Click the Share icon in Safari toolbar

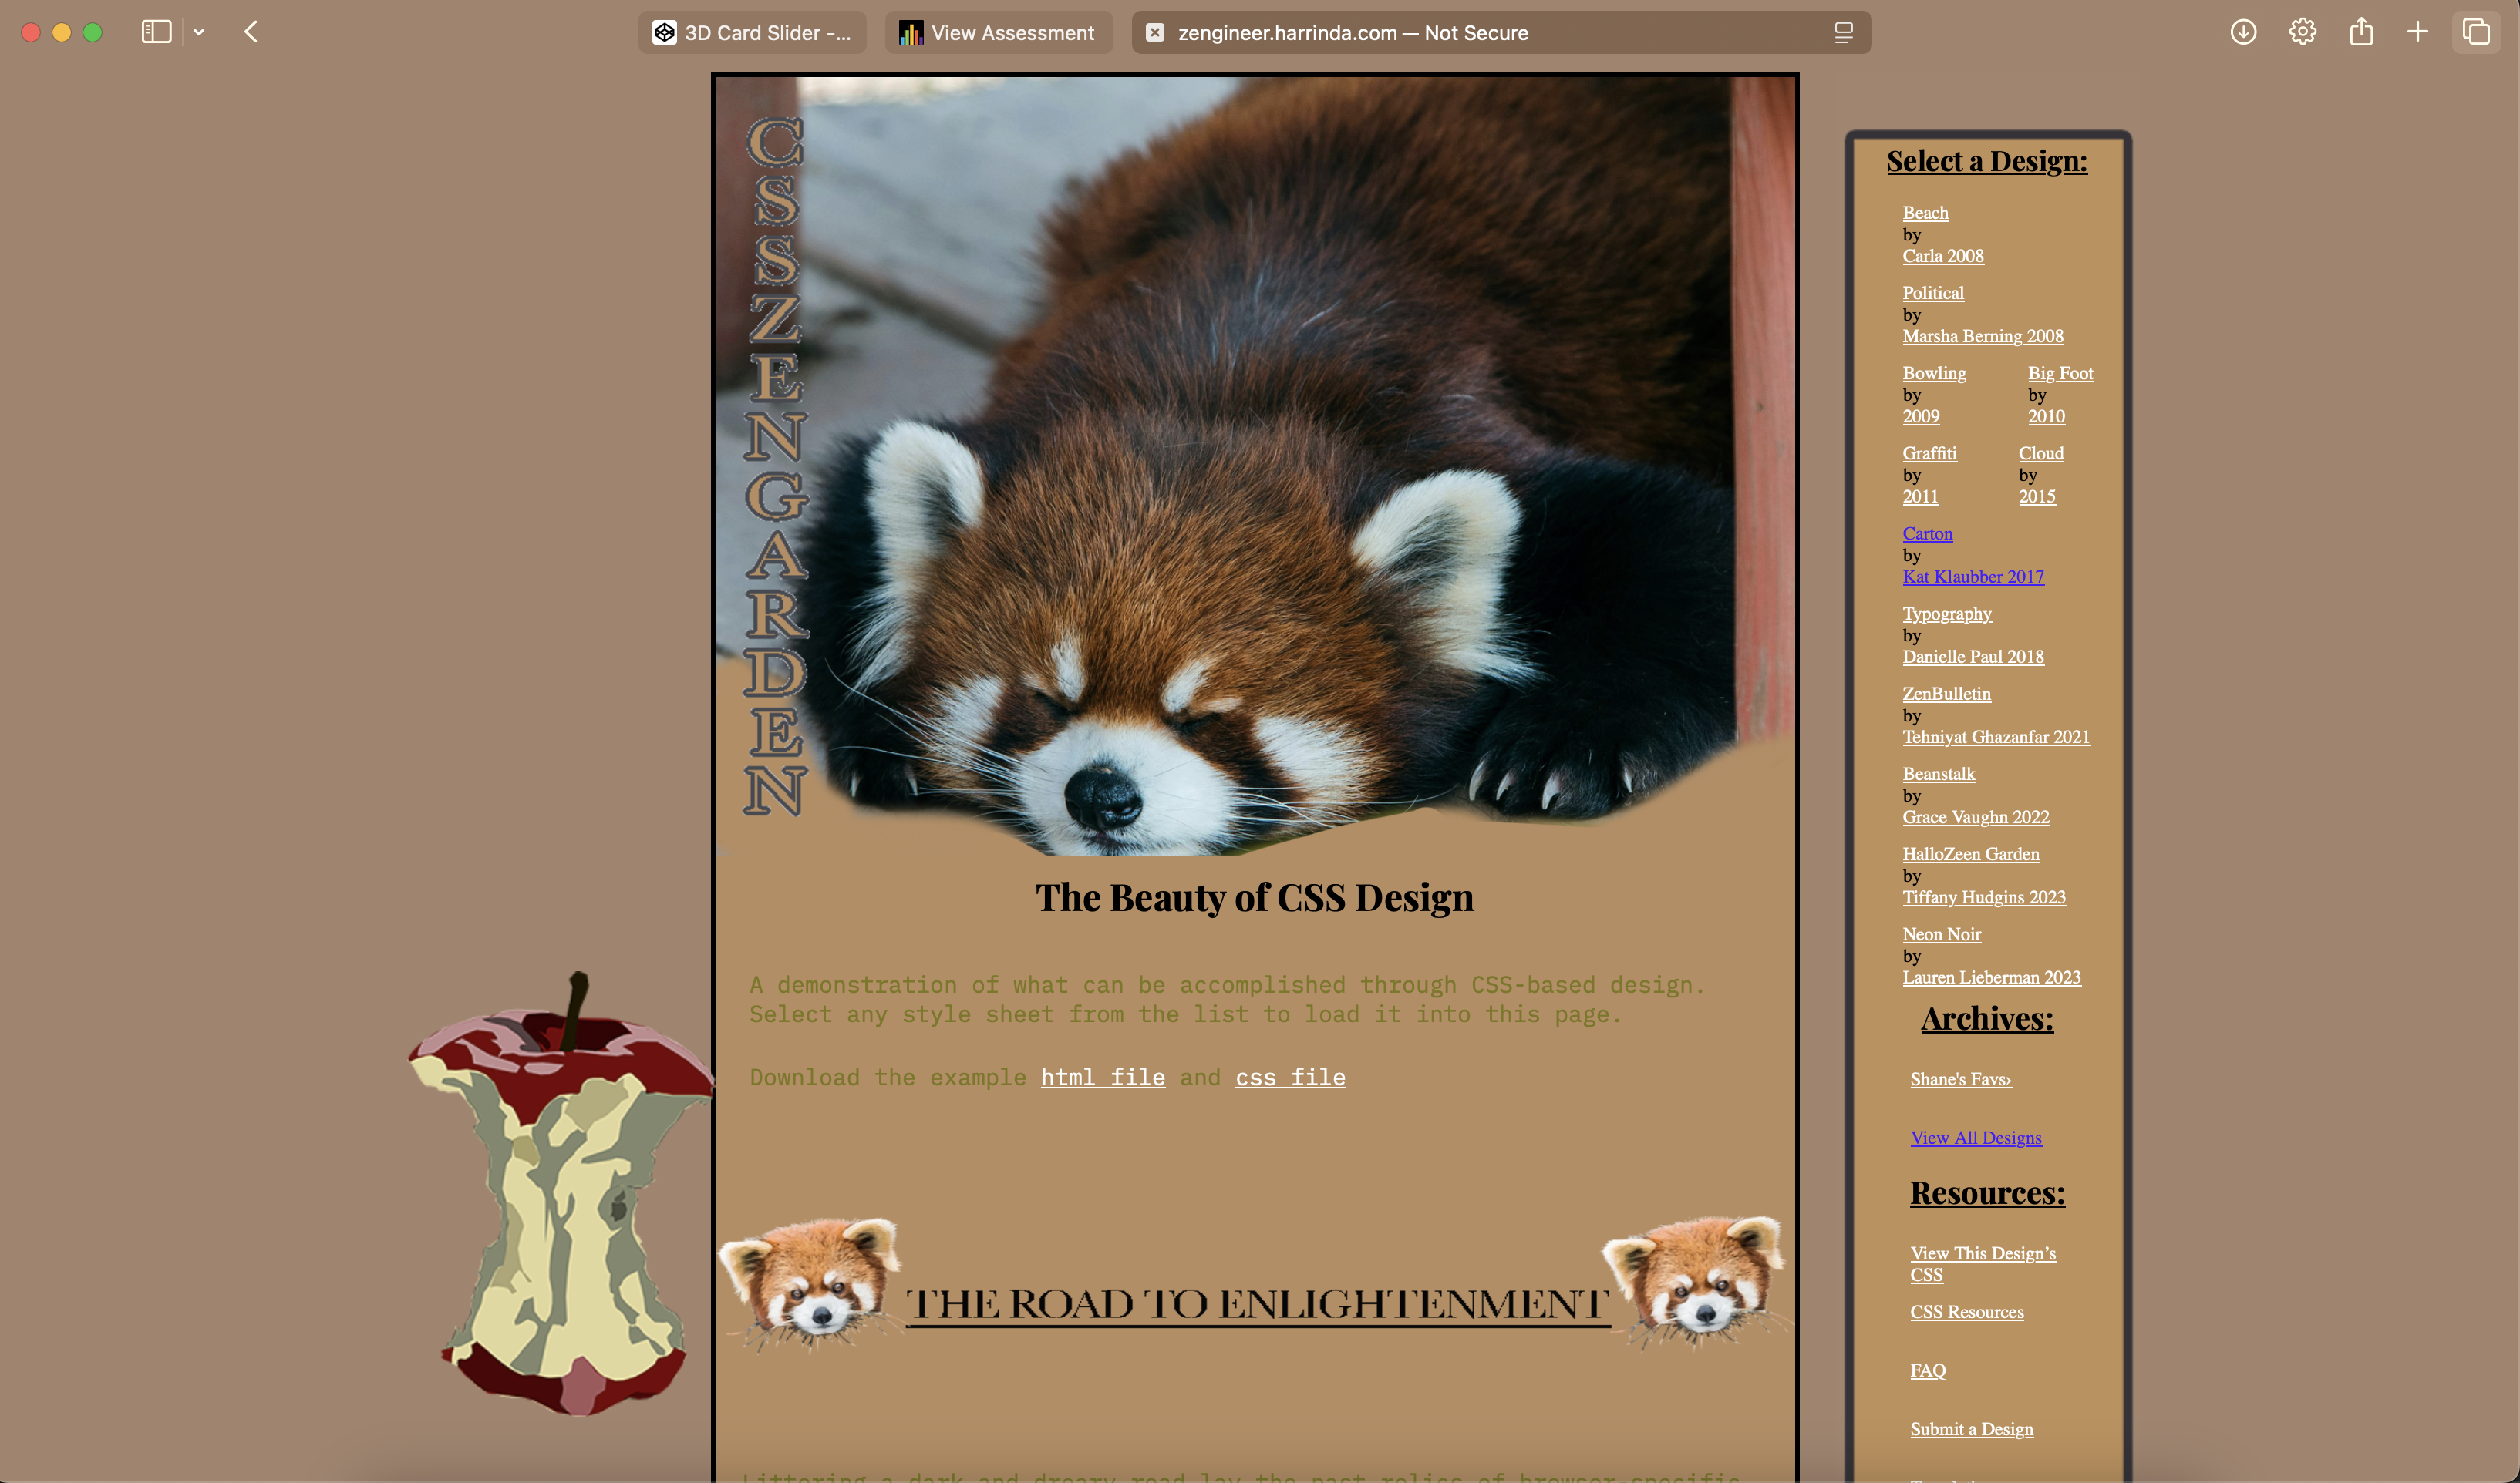[x=2361, y=31]
